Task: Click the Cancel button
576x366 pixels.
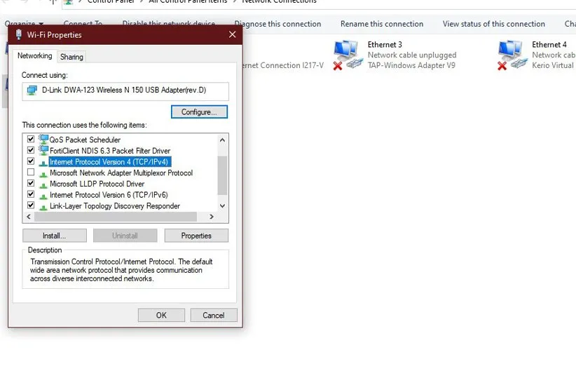Action: tap(214, 316)
